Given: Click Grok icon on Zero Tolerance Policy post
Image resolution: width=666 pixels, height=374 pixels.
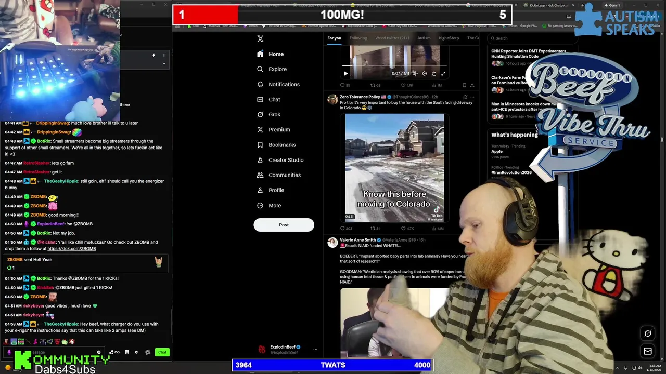Looking at the screenshot, I should 465,97.
